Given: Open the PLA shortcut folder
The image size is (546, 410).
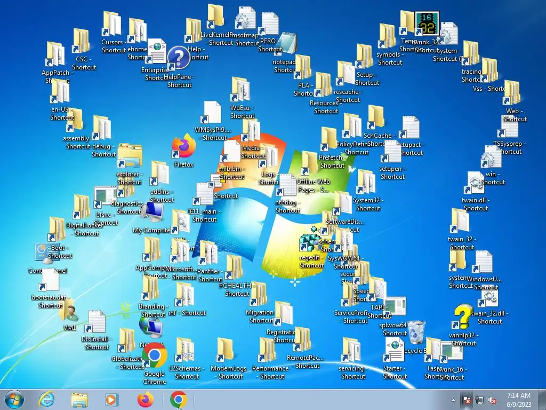Looking at the screenshot, I should pyautogui.click(x=302, y=67).
